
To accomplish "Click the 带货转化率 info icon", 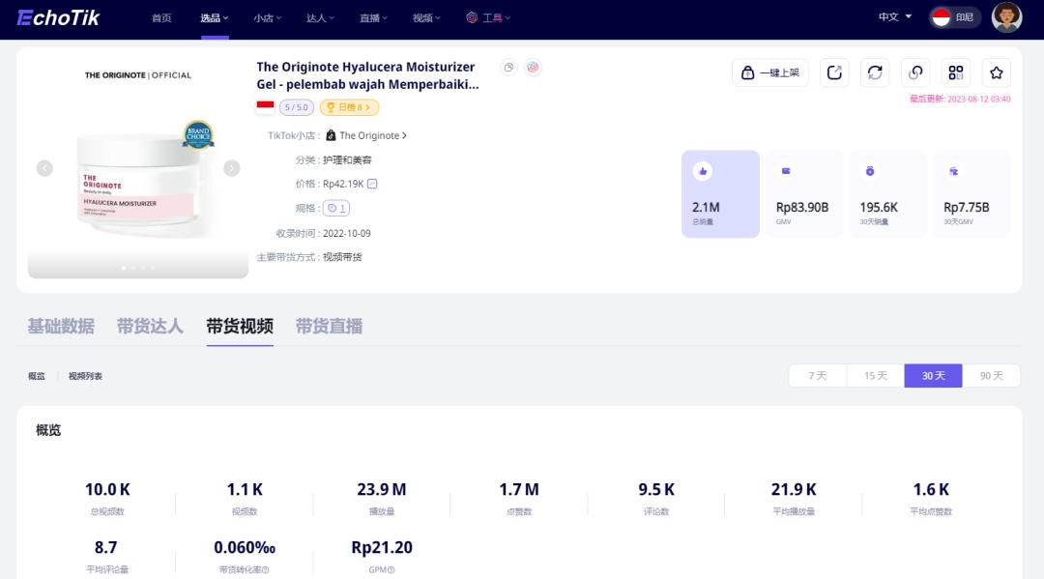I will (266, 569).
